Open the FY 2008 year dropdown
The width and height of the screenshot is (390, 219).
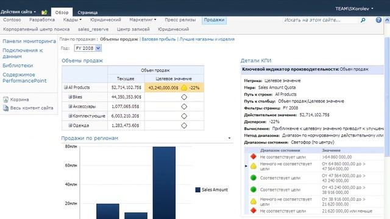(x=88, y=48)
